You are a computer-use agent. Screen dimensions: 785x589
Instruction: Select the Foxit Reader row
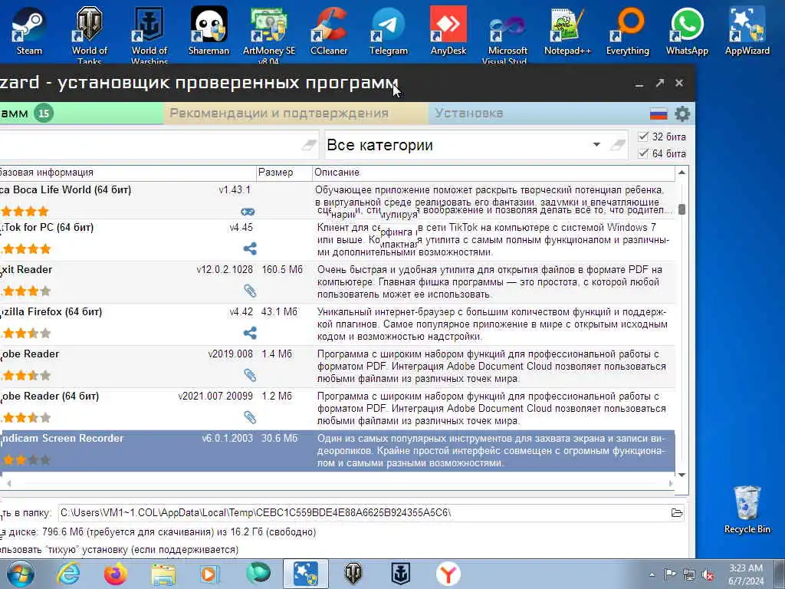click(x=337, y=282)
